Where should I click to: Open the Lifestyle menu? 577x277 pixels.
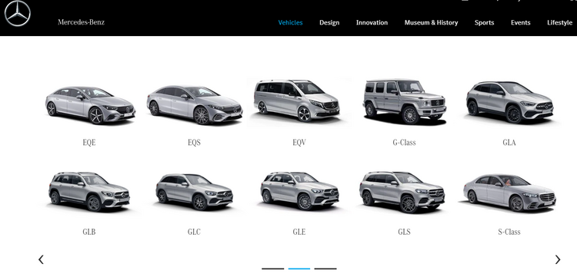point(560,22)
